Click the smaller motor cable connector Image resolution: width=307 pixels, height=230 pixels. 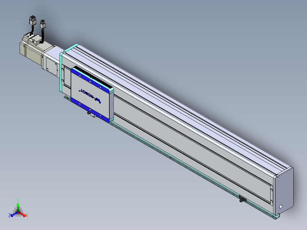[42, 24]
